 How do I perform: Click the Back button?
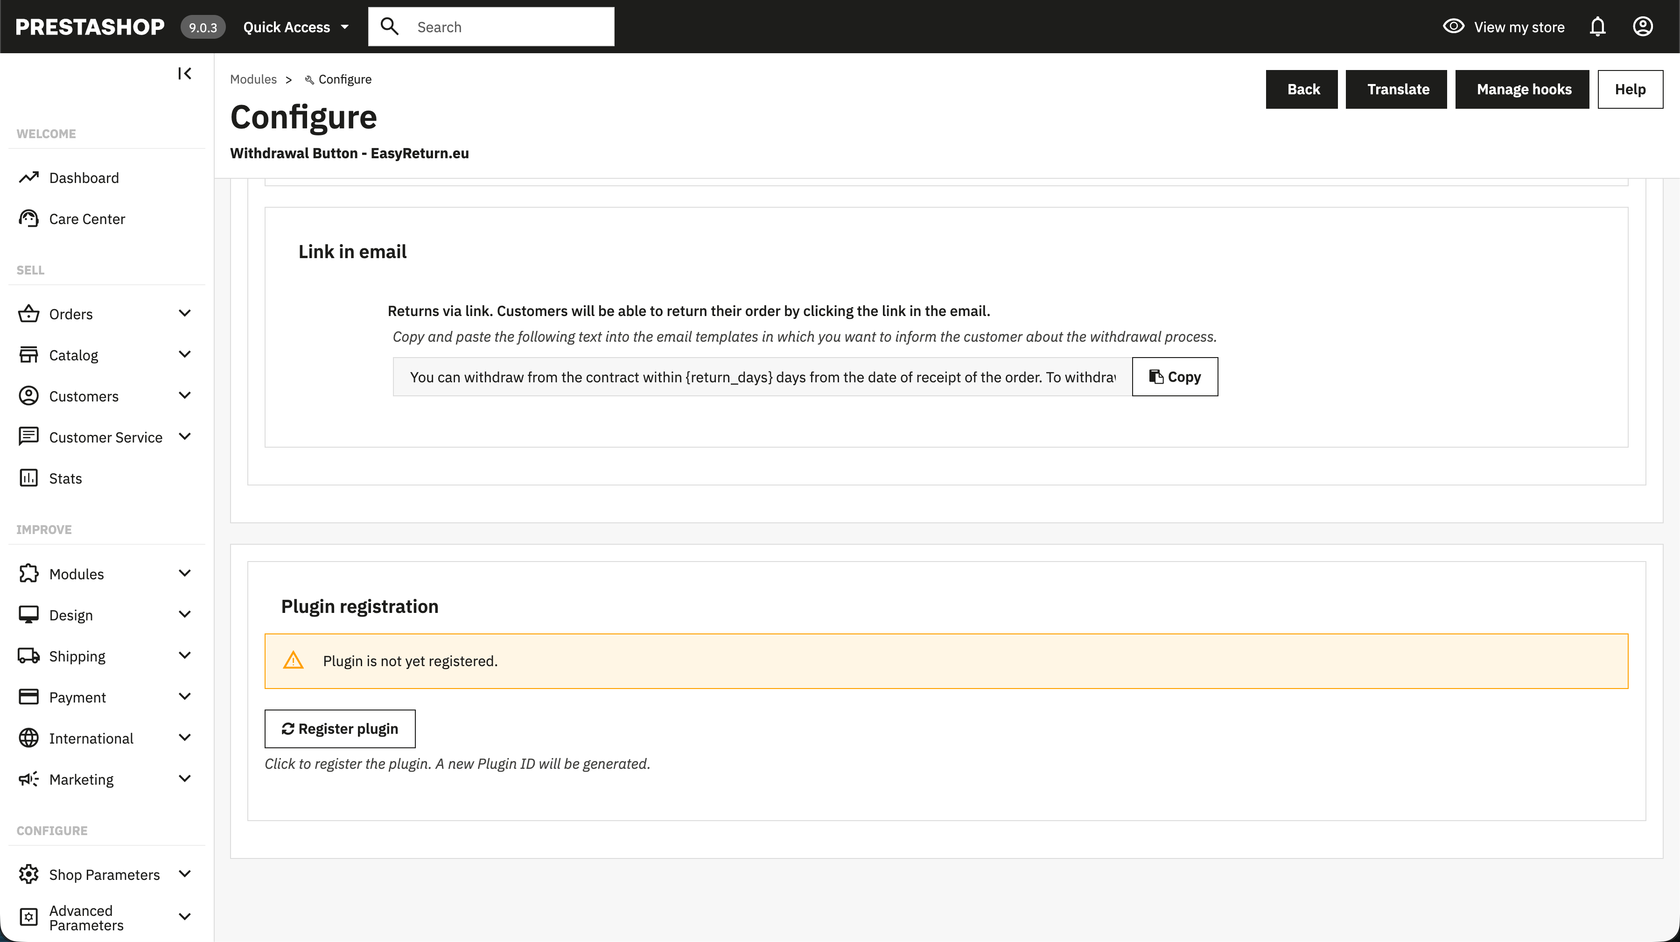[1302, 89]
